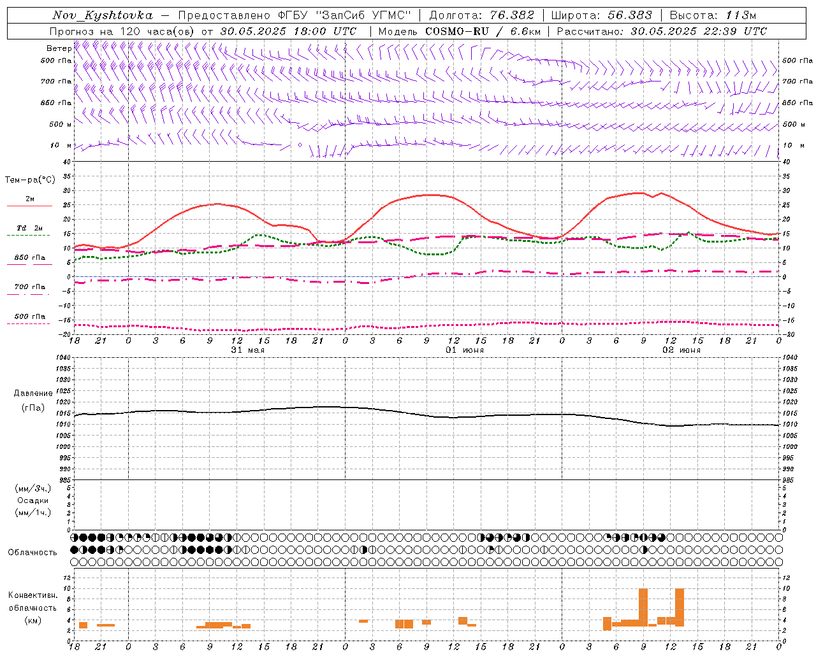Click the '700 гПа' temperature legend entry
Viewport: 816px width, 652px height.
click(x=30, y=287)
